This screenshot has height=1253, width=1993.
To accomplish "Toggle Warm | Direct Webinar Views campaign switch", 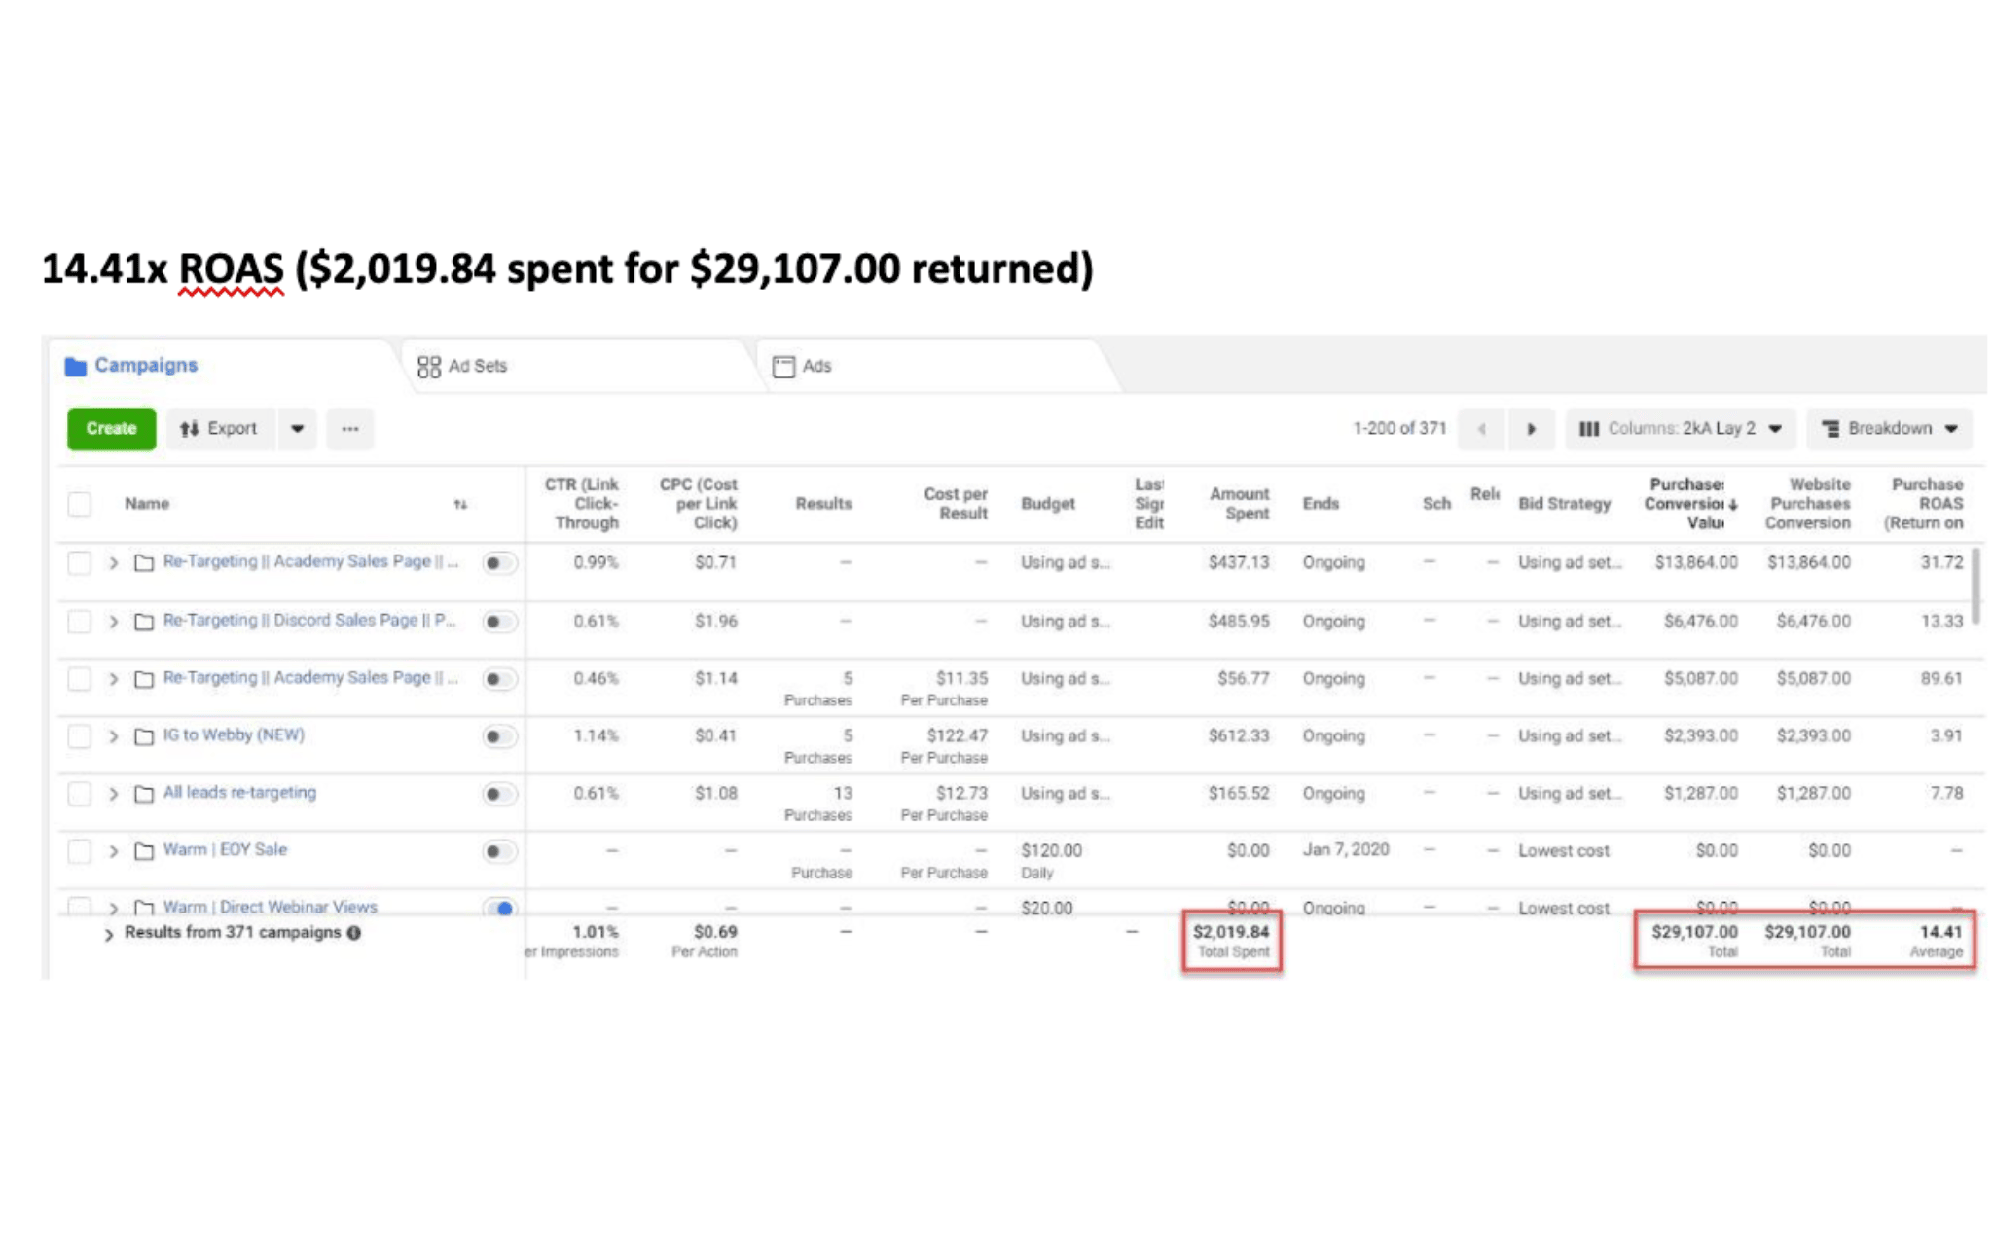I will [499, 908].
